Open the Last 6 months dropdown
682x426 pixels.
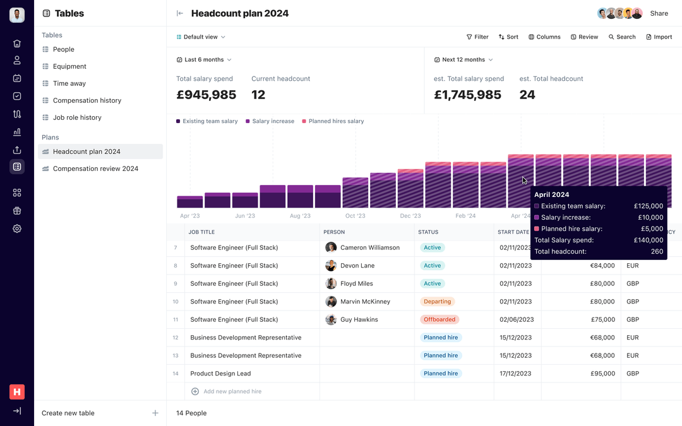203,59
